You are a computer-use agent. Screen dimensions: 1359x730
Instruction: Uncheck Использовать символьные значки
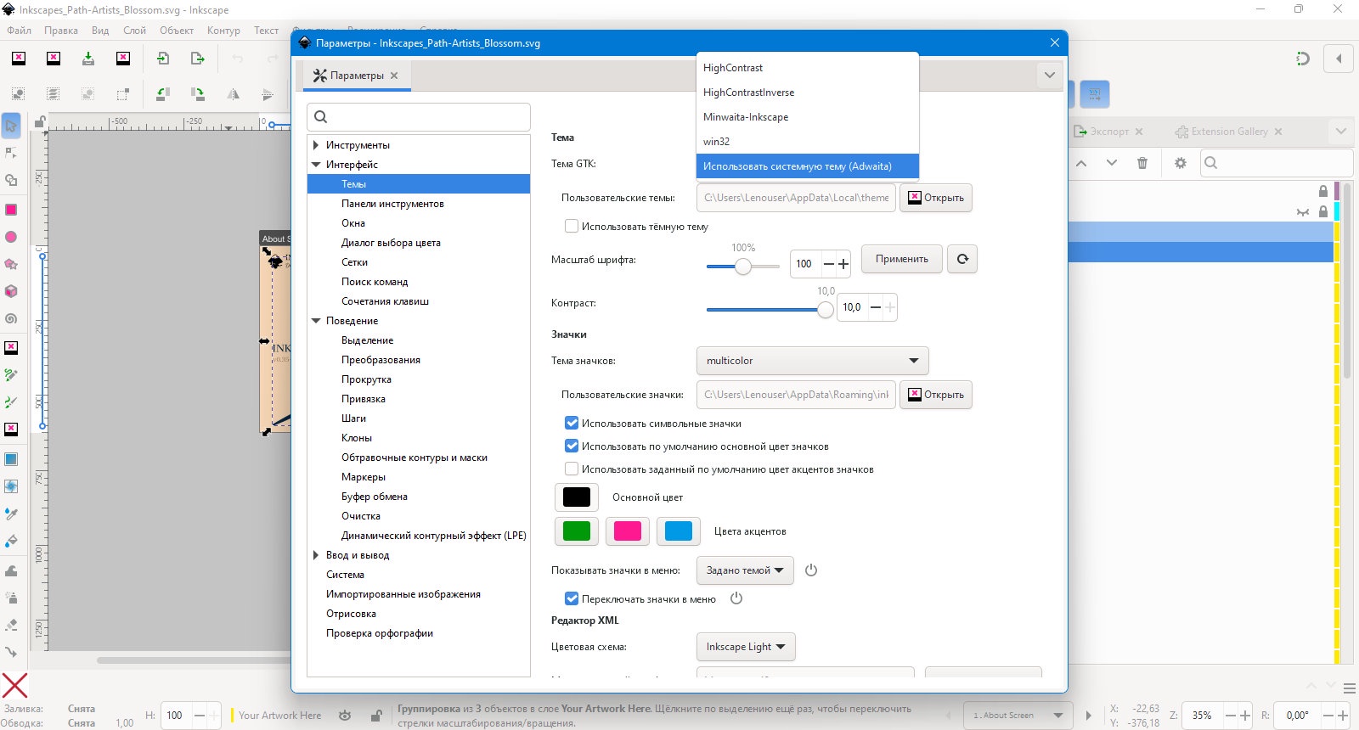click(x=572, y=423)
